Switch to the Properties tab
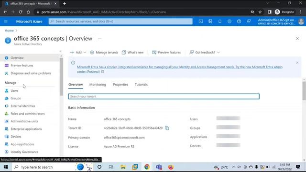 (120, 85)
